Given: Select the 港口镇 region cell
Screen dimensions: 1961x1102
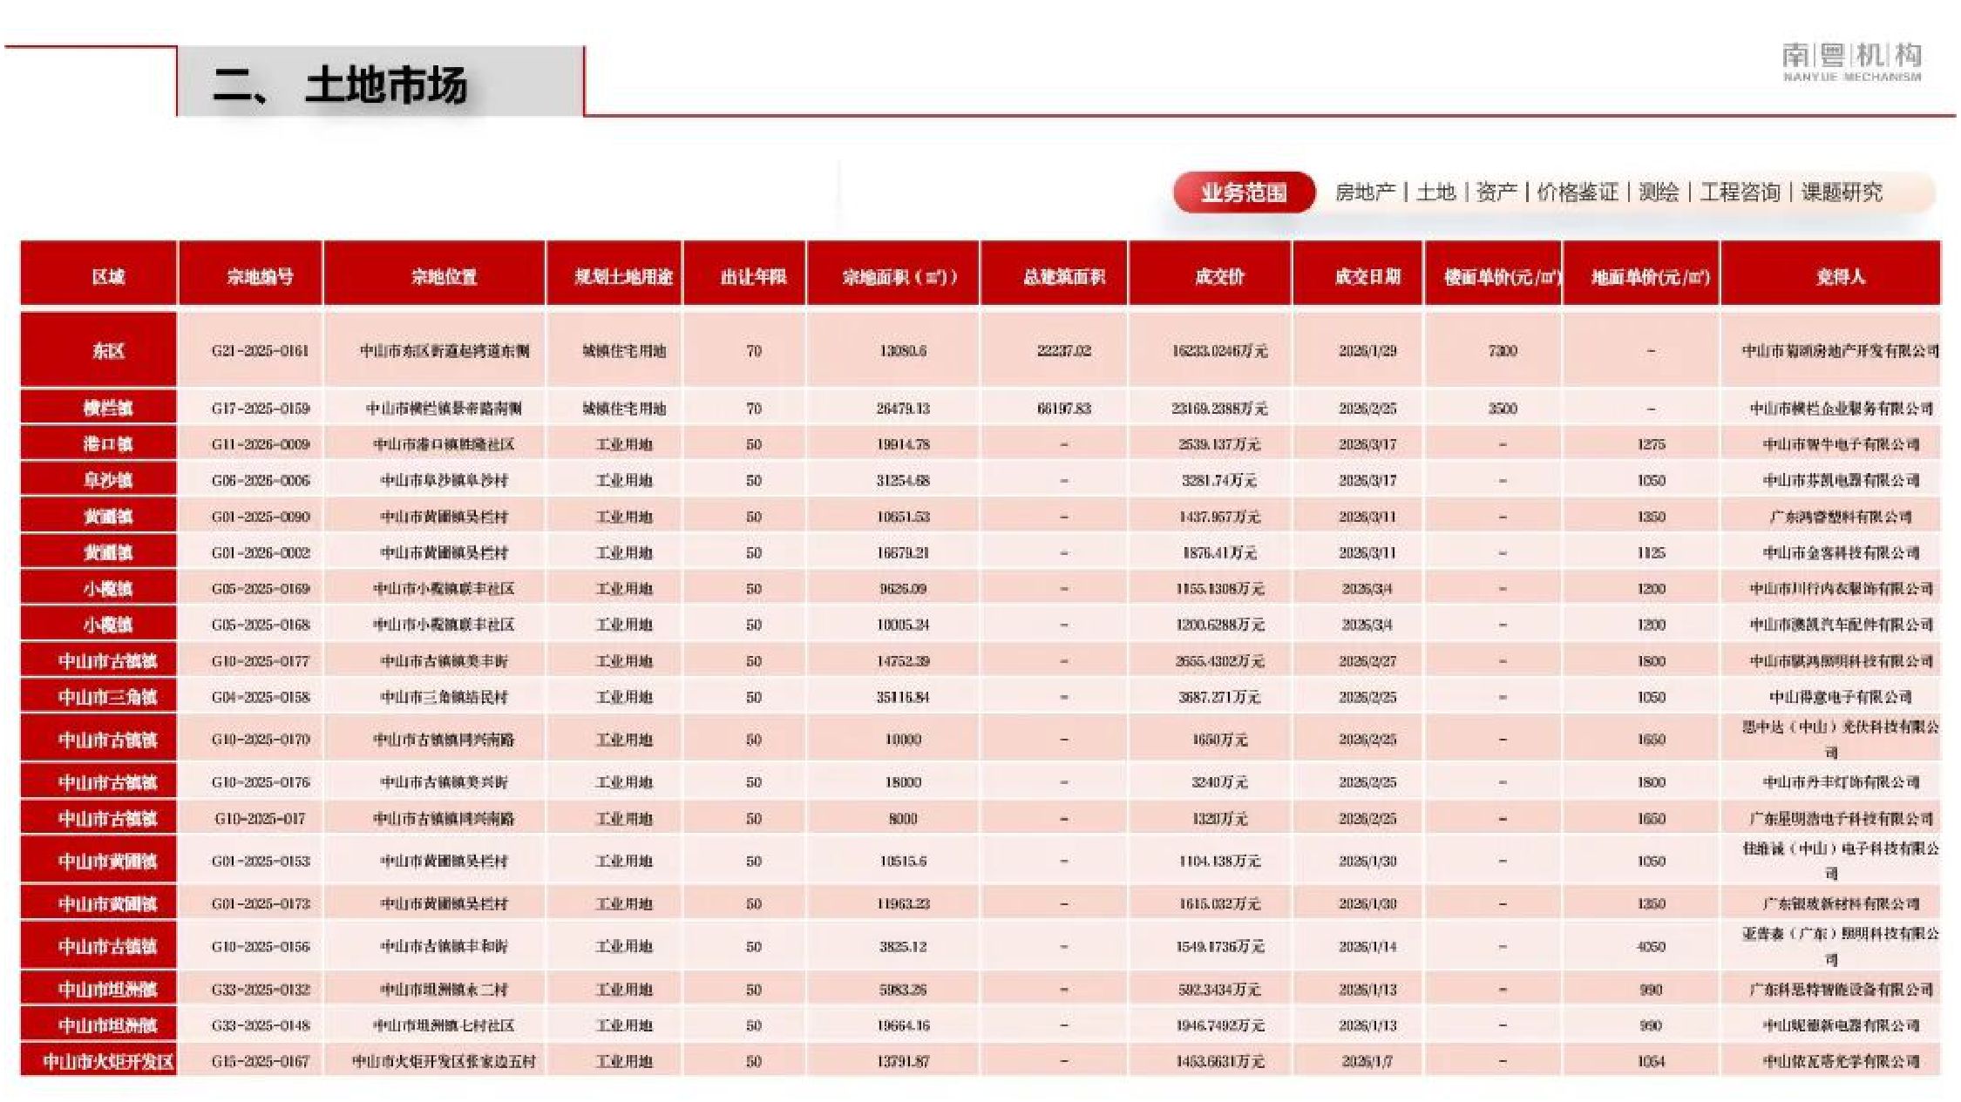Looking at the screenshot, I should (99, 444).
